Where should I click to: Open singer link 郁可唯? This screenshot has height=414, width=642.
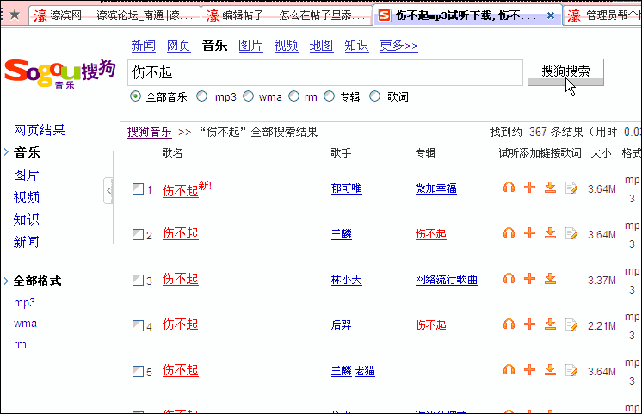pyautogui.click(x=346, y=188)
